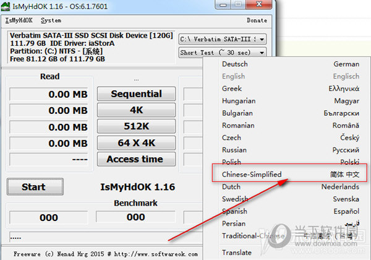This screenshot has width=371, height=260.
Task: Click the Read access time ---- field
Action: coord(49,159)
